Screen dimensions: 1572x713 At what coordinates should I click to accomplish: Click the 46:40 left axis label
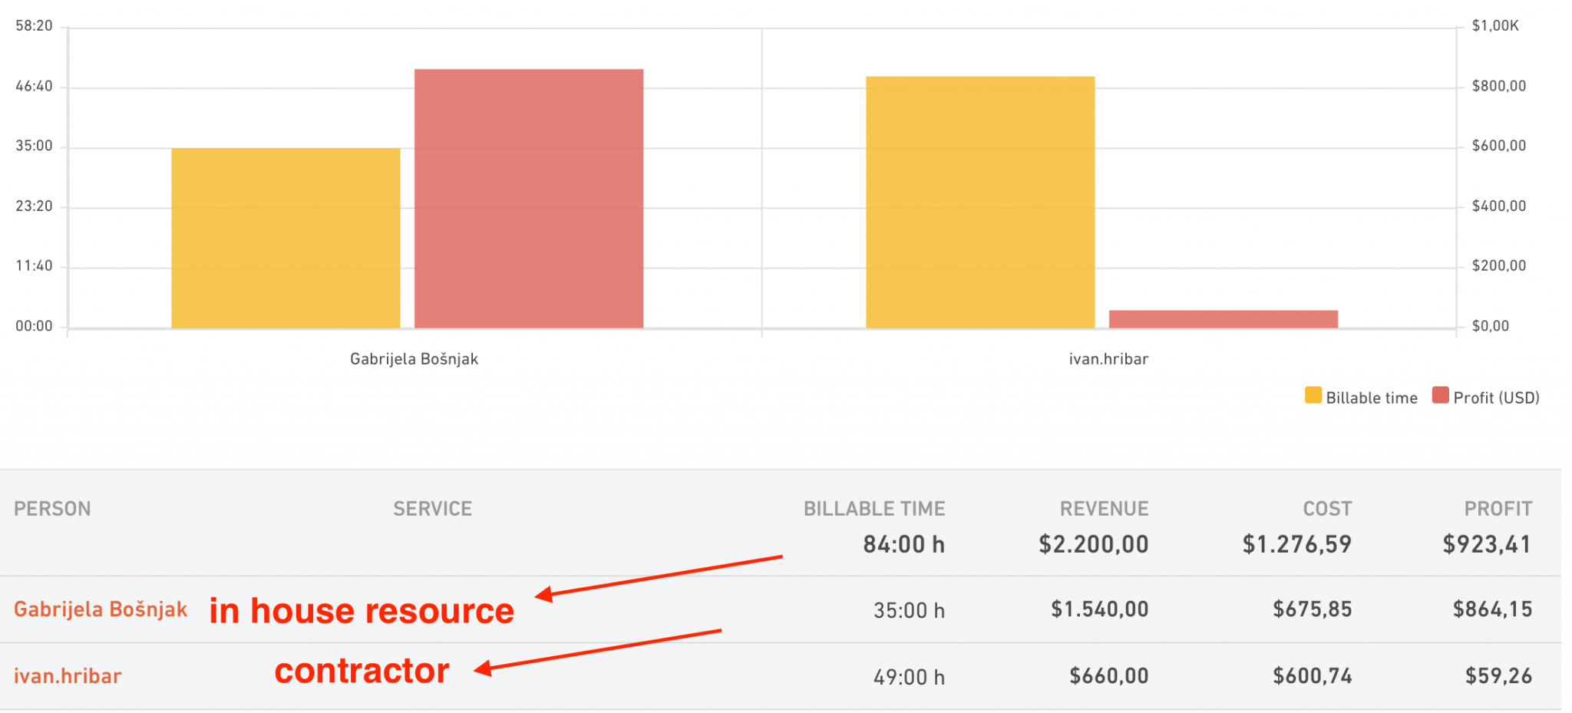tap(34, 86)
